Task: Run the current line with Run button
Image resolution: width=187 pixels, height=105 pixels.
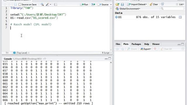Action: click(x=84, y=4)
